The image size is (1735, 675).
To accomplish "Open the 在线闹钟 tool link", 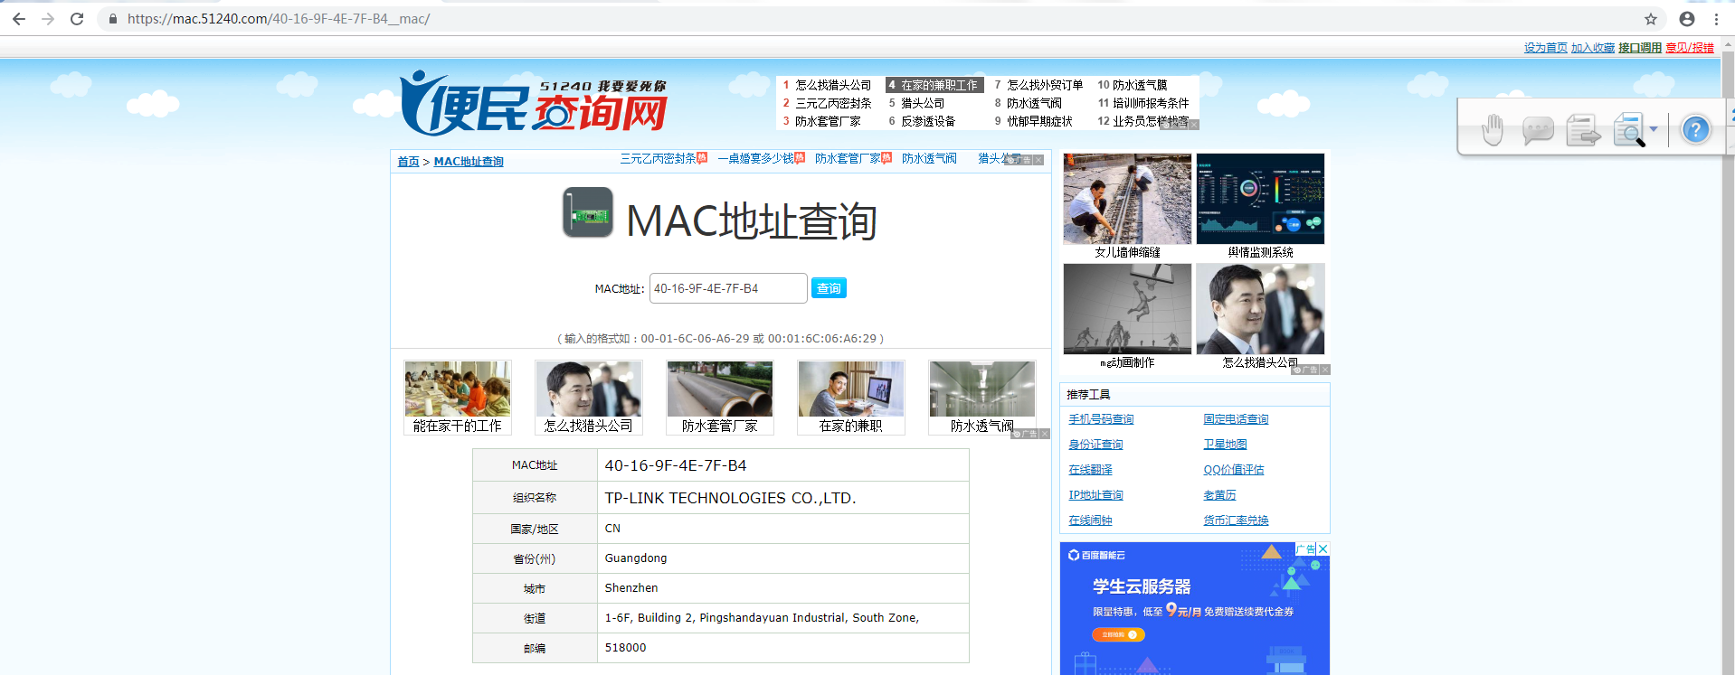I will 1090,520.
